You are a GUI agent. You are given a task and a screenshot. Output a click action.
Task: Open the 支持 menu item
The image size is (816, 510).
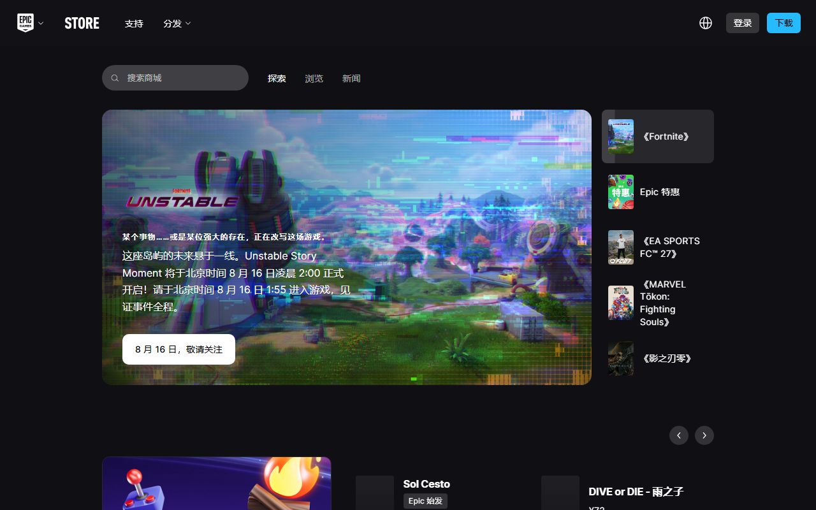(x=134, y=24)
